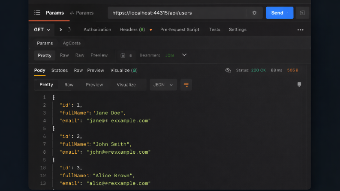
Task: Open the Send button dropdown arrow
Action: click(x=288, y=13)
